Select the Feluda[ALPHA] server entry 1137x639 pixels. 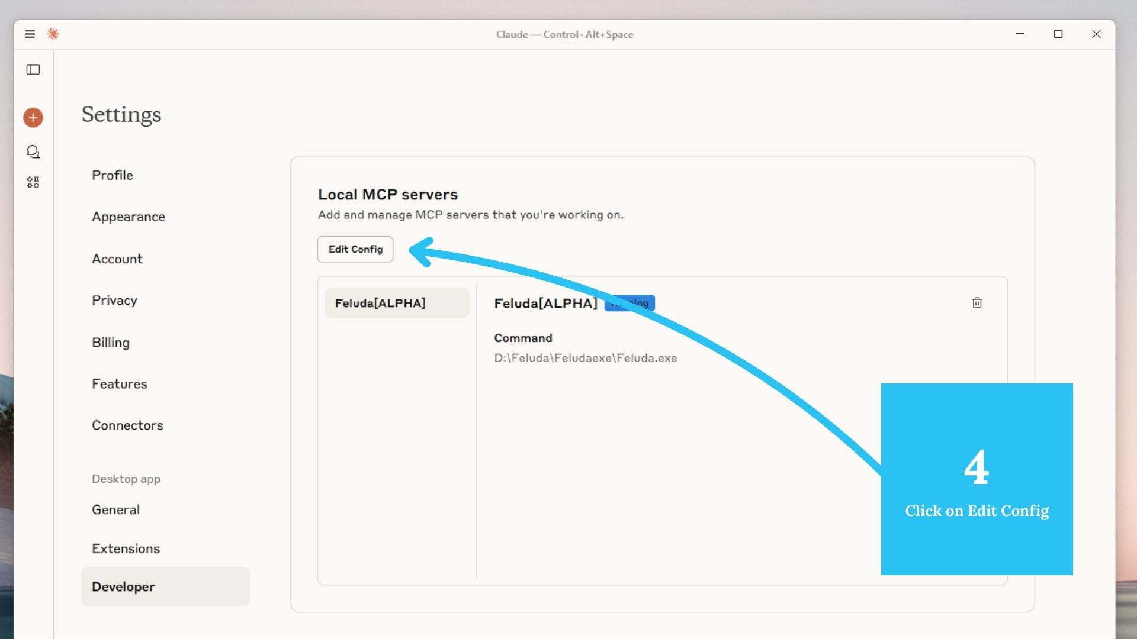click(397, 302)
